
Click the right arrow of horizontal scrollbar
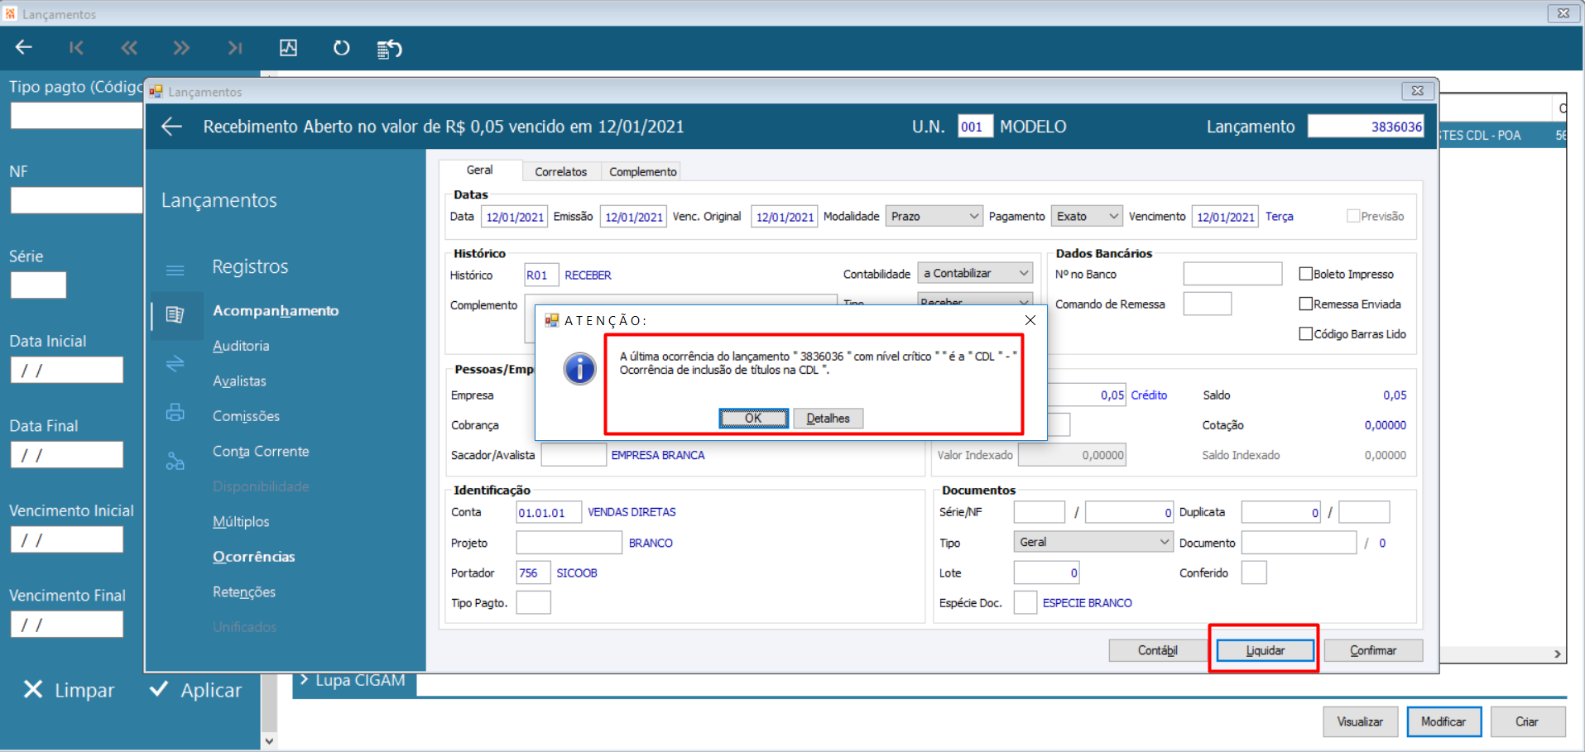(x=1558, y=654)
